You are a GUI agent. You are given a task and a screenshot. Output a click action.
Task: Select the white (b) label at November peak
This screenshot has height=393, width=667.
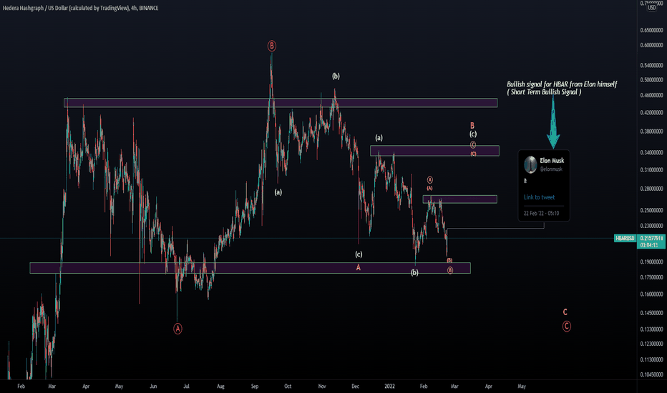click(336, 76)
